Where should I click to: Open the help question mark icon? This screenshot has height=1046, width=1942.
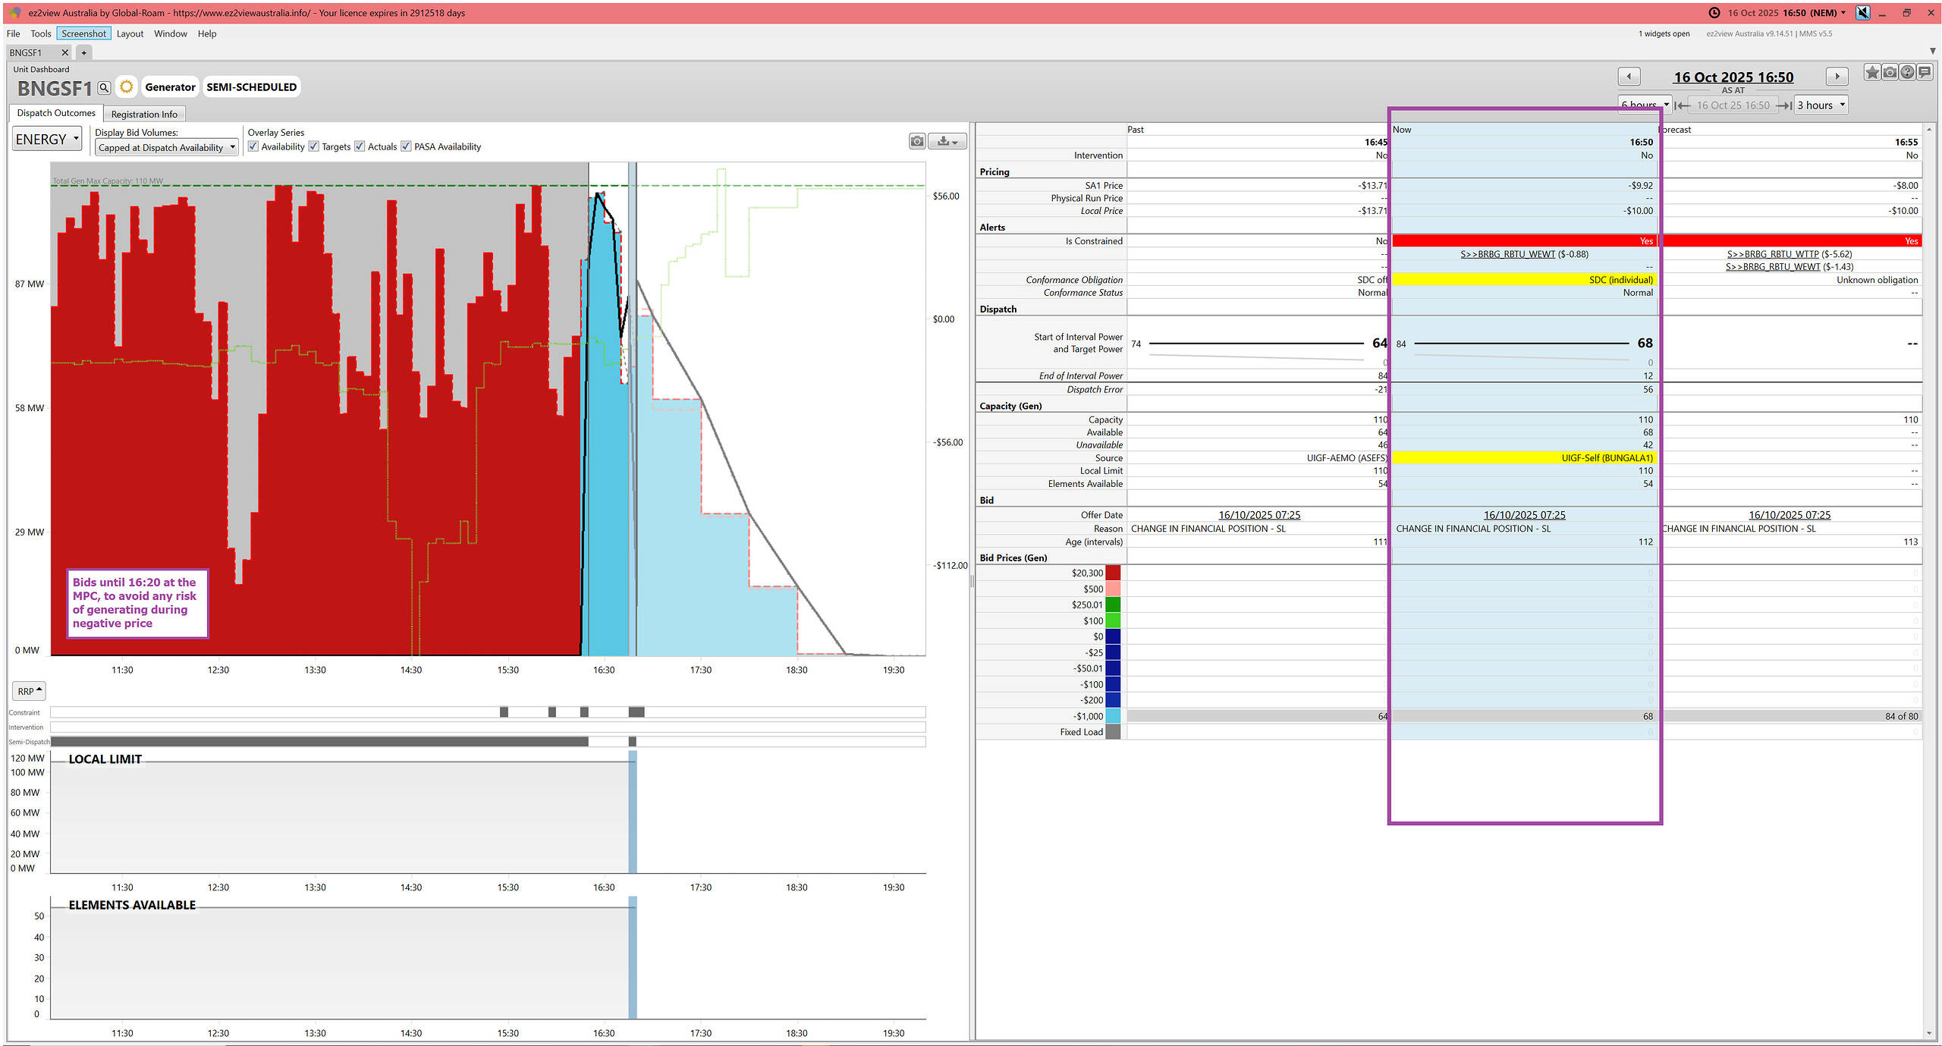1907,73
